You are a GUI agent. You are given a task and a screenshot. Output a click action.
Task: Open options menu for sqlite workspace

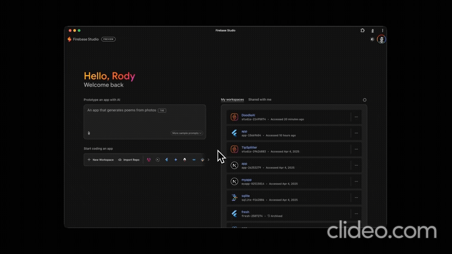pos(356,198)
